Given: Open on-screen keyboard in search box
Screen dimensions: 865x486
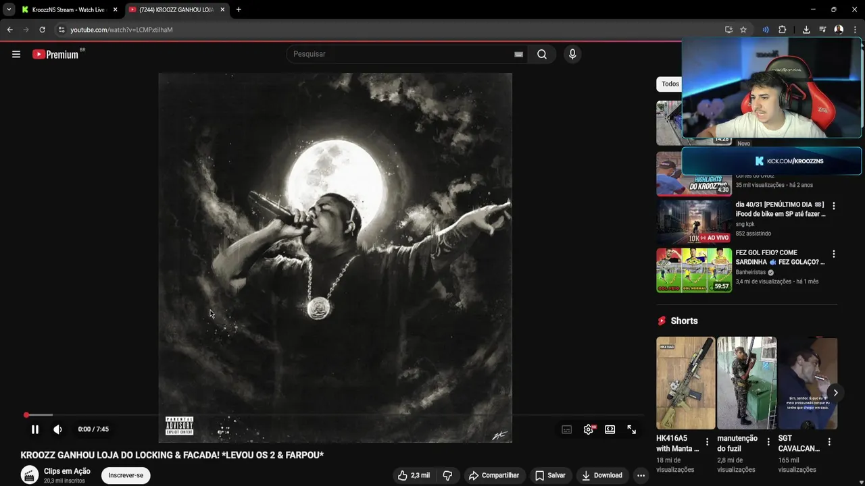Looking at the screenshot, I should (x=518, y=55).
